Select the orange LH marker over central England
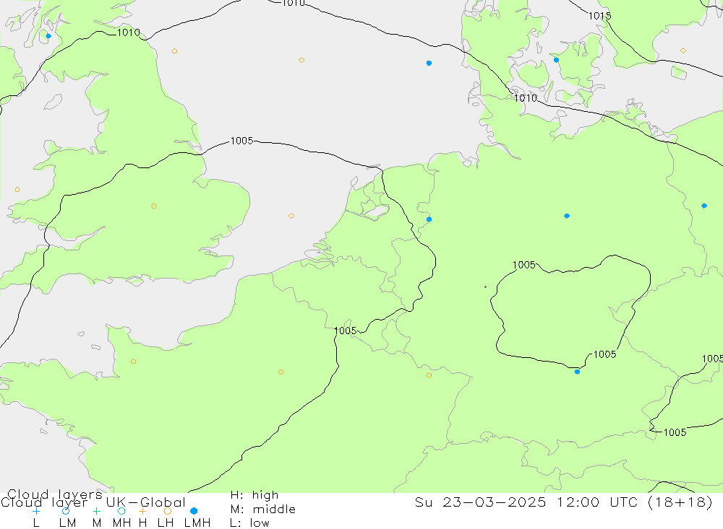The height and width of the screenshot is (529, 723). pos(154,206)
